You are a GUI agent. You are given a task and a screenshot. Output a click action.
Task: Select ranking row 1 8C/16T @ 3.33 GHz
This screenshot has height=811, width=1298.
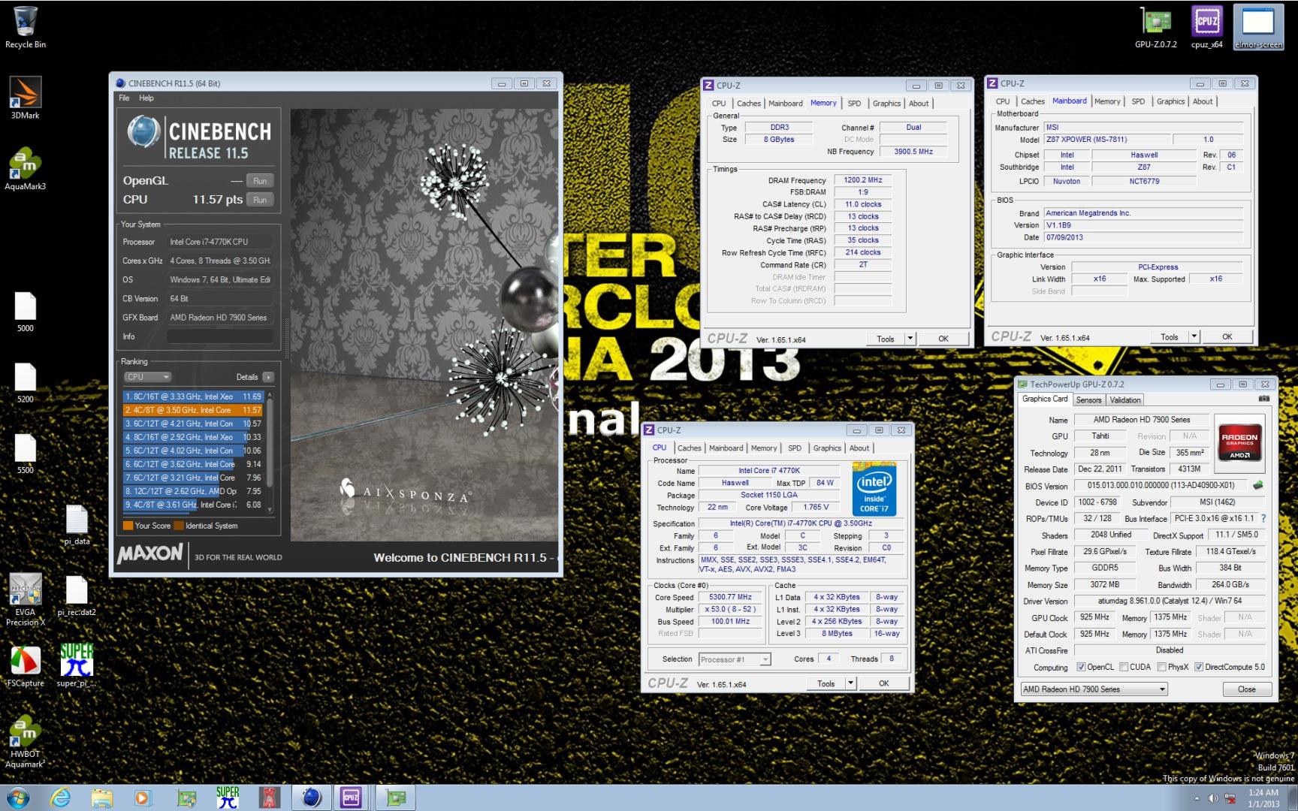coord(193,396)
